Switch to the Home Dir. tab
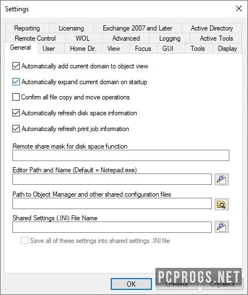 tap(83, 49)
